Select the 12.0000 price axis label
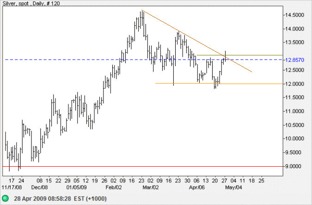The image size is (312, 205). [x=295, y=84]
